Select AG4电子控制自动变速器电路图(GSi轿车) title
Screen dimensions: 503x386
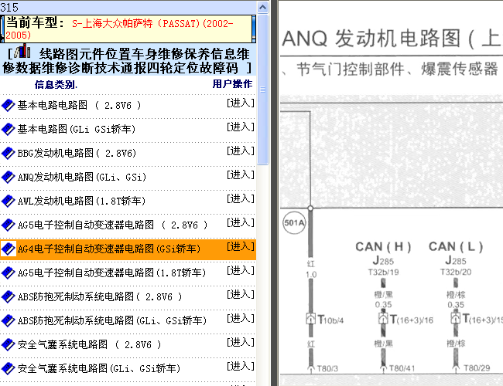pyautogui.click(x=109, y=249)
